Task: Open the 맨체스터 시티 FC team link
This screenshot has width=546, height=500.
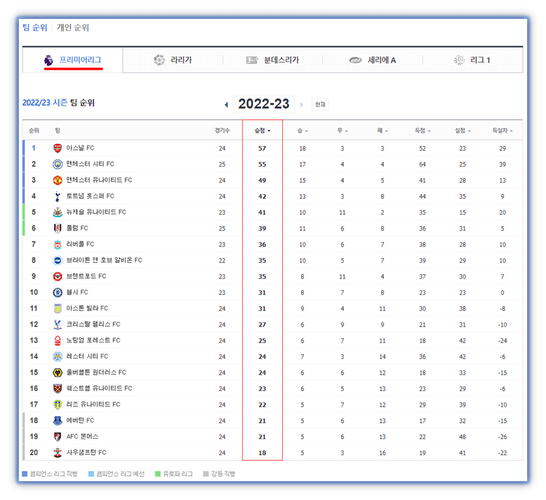Action: click(x=90, y=164)
